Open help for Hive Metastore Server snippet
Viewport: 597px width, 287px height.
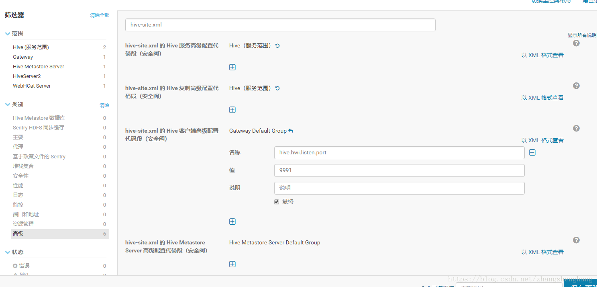(576, 240)
